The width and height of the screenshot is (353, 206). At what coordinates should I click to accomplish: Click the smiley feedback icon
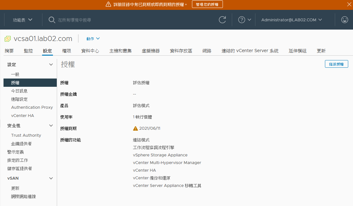(x=344, y=20)
